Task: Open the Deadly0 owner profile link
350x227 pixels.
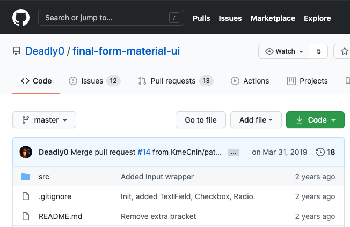Action: point(45,51)
